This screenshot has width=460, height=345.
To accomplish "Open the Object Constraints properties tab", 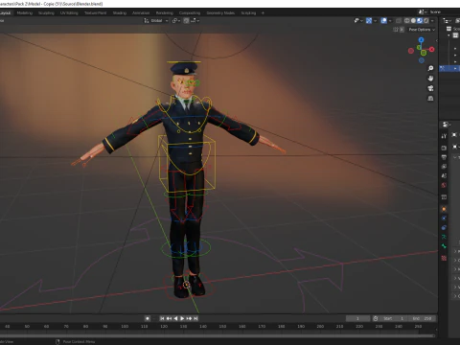I will pyautogui.click(x=444, y=228).
